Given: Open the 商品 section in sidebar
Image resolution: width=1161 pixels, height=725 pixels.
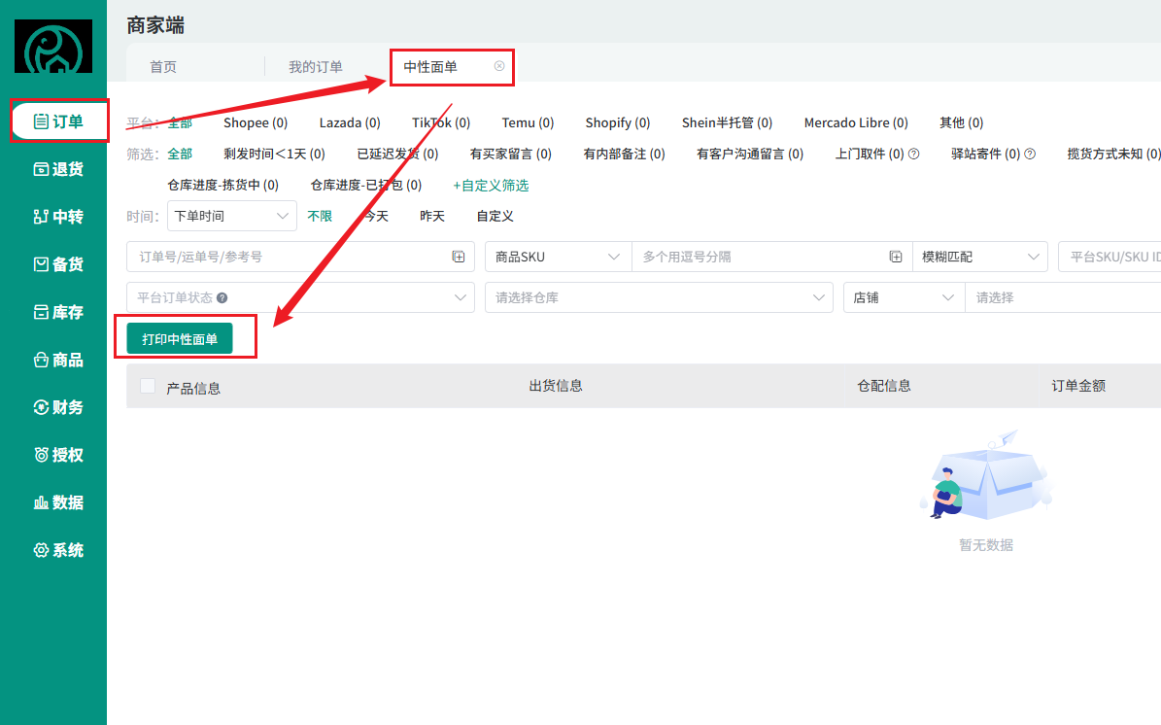Looking at the screenshot, I should pyautogui.click(x=59, y=360).
